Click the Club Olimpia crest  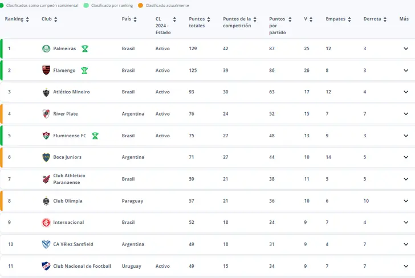[46, 201]
